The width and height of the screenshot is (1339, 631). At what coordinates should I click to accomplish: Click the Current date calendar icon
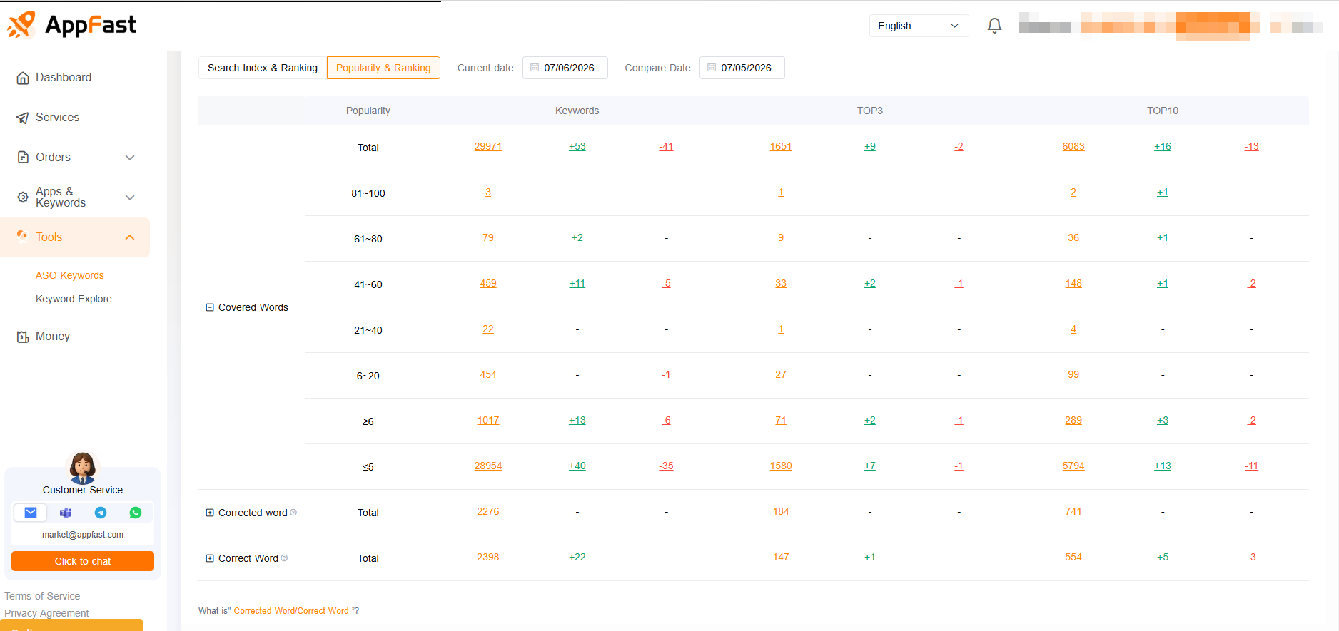[535, 68]
